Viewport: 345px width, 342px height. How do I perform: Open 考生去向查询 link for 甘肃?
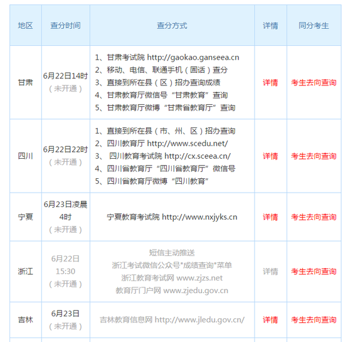click(314, 83)
